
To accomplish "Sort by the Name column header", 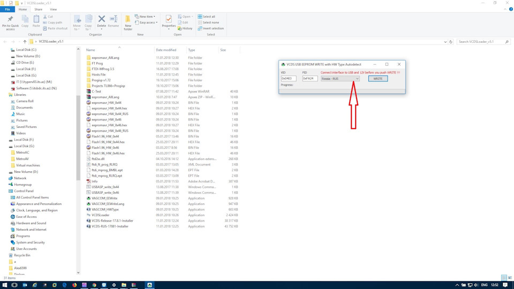I will tap(90, 50).
